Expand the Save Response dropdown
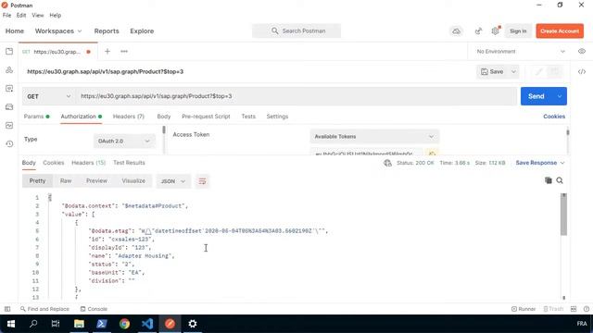This screenshot has width=593, height=333. coord(540,163)
